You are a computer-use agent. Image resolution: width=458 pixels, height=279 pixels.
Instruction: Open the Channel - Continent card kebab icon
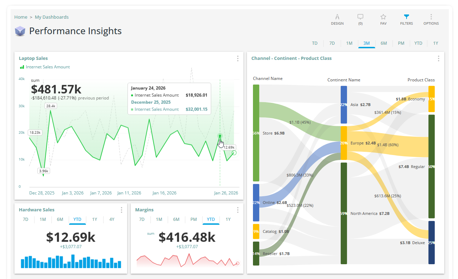pyautogui.click(x=438, y=58)
